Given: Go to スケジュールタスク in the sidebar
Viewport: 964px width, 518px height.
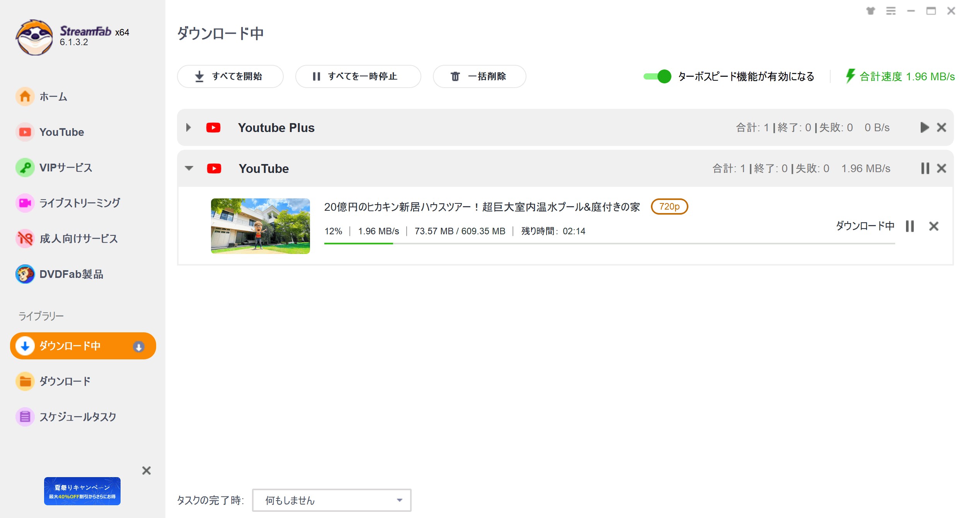Looking at the screenshot, I should coord(77,417).
